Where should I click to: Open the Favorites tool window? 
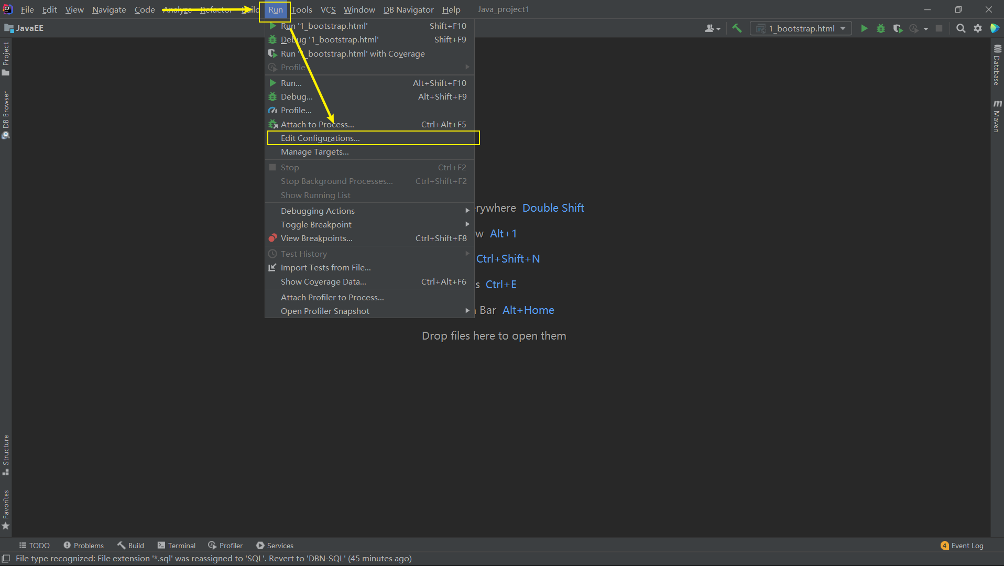point(6,509)
